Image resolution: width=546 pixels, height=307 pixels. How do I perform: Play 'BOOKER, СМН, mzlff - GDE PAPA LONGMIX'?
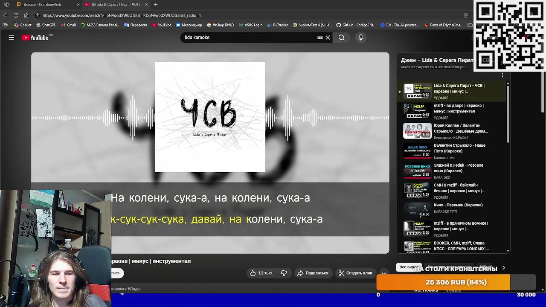click(454, 246)
